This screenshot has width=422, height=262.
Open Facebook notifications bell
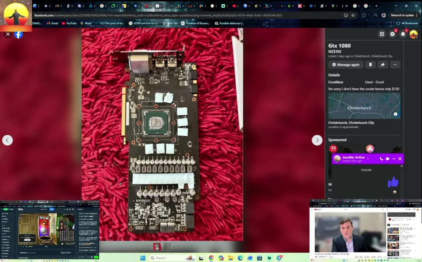click(x=403, y=34)
